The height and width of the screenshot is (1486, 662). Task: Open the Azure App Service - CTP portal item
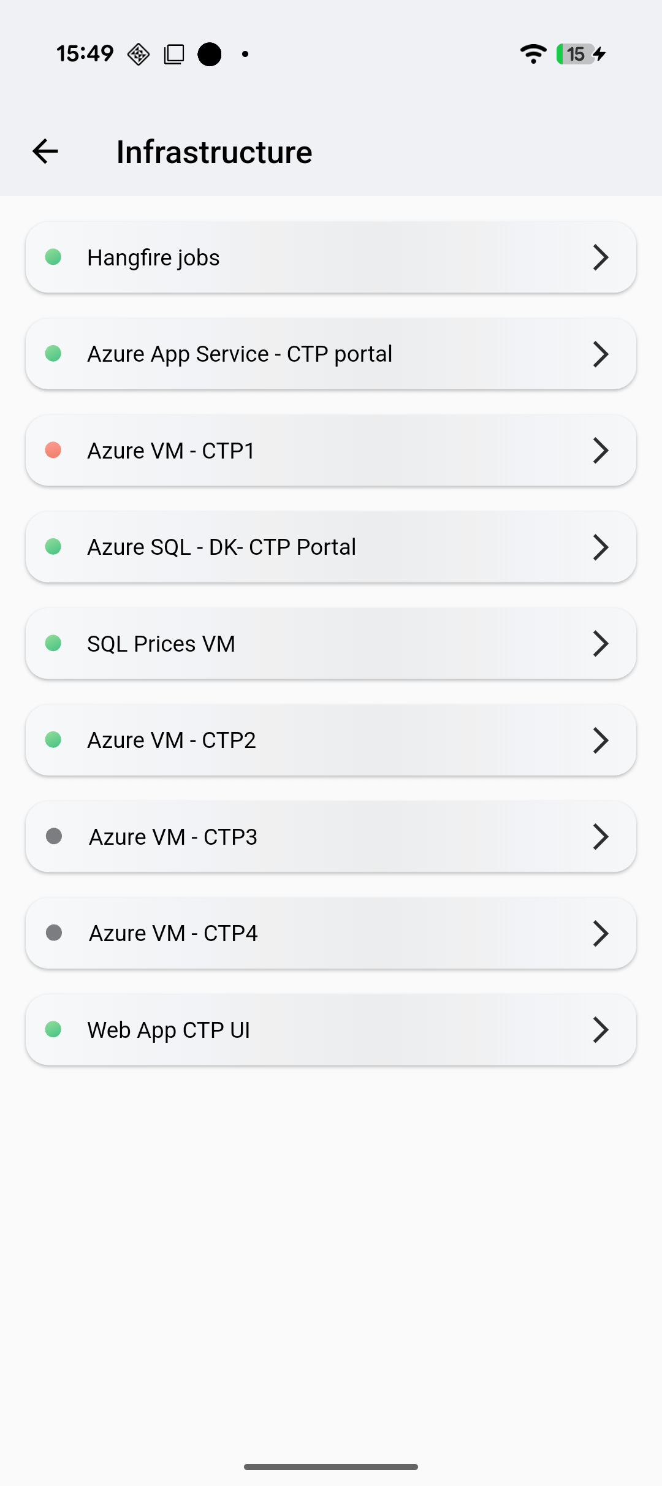tap(240, 354)
